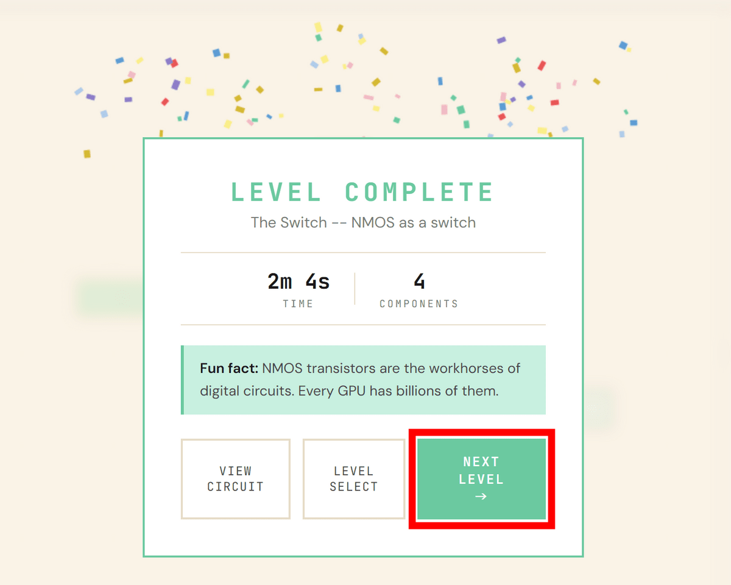Click the vertical divider between Time and Components
Screen dimensions: 731x585
click(355, 289)
